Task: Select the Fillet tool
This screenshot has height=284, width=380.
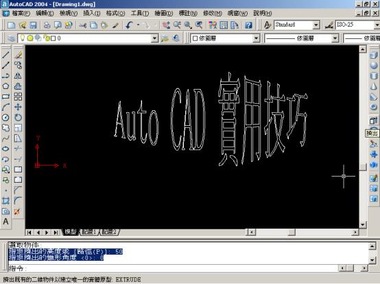Action: click(x=18, y=201)
